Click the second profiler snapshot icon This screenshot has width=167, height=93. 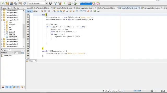[98, 3]
